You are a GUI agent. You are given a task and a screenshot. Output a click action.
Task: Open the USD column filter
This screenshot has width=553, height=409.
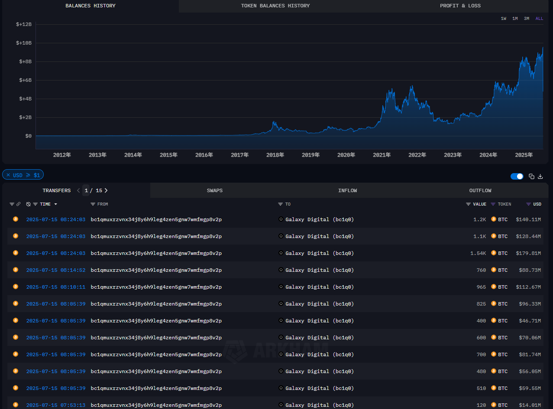528,204
